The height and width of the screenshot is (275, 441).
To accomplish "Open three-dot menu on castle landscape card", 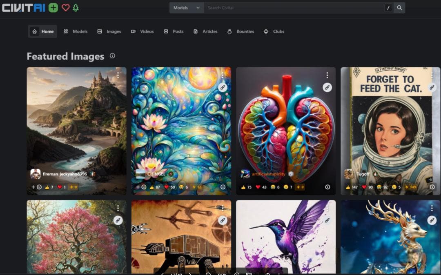I will click(118, 75).
